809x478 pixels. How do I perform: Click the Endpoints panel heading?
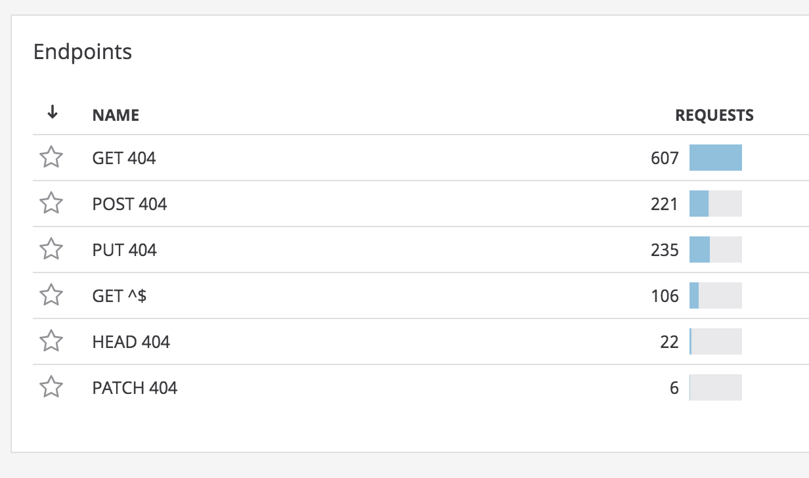pyautogui.click(x=83, y=51)
